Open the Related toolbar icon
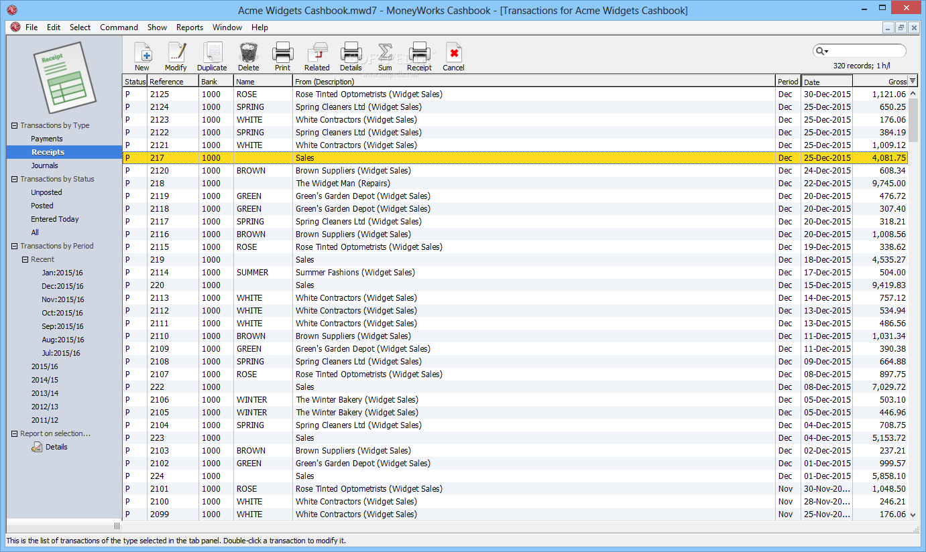This screenshot has height=552, width=926. pos(316,52)
